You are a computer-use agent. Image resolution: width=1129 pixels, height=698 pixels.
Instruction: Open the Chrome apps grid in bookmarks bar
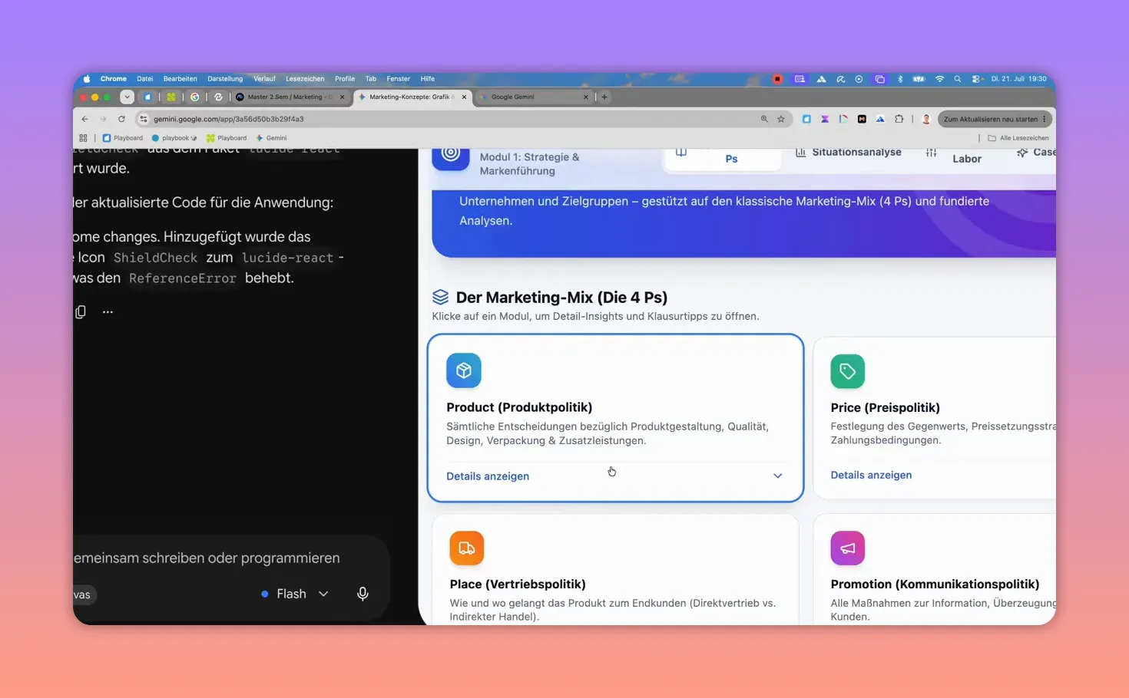pyautogui.click(x=83, y=138)
